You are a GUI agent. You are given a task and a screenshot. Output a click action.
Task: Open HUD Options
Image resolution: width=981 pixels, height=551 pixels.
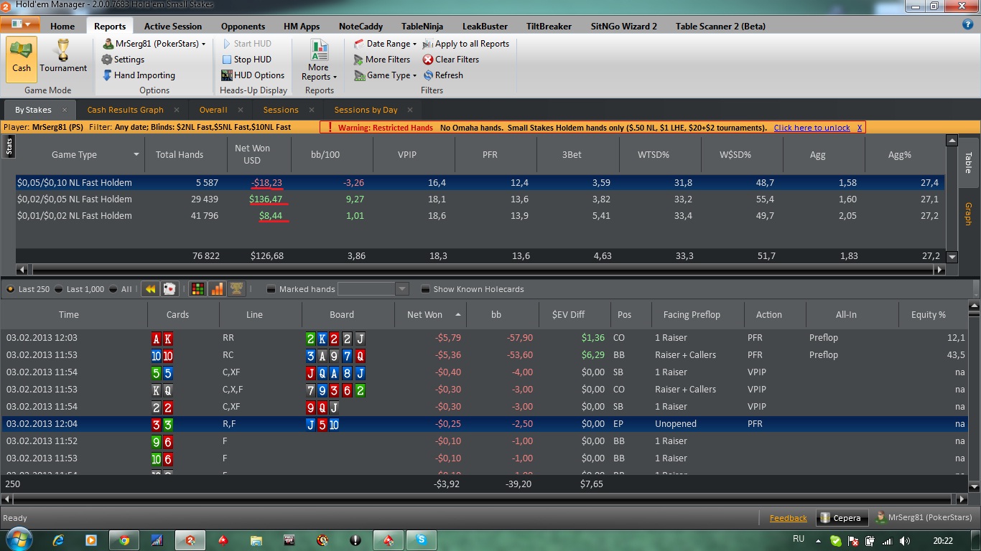253,75
